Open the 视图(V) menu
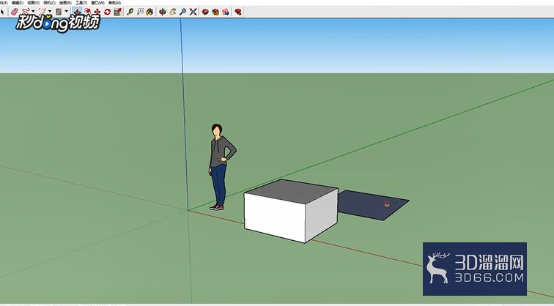This screenshot has height=306, width=554. pyautogui.click(x=33, y=2)
